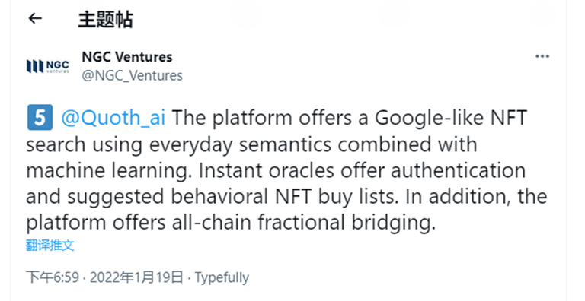Click the tweet text about Google-like NFT
585x301 pixels.
tap(286, 170)
